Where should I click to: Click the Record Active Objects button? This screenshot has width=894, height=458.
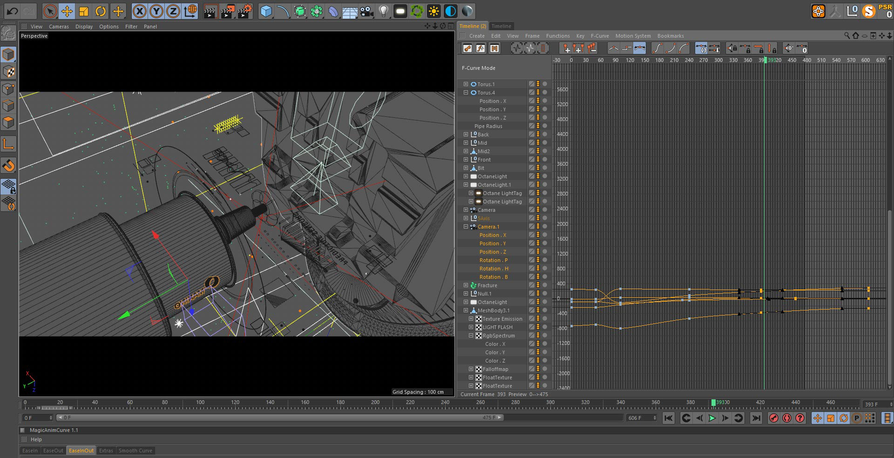773,418
